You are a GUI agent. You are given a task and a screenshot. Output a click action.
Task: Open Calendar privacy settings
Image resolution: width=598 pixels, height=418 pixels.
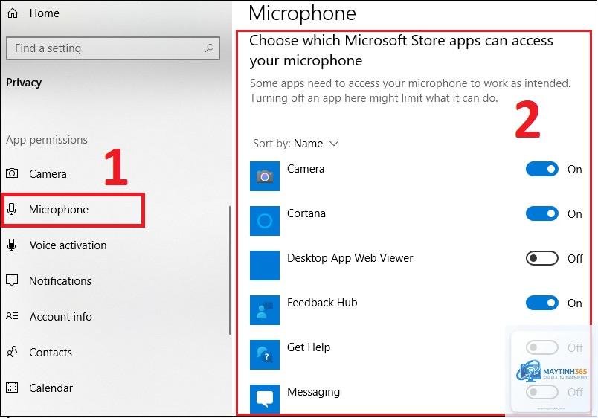51,388
